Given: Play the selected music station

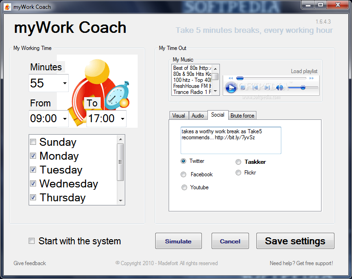Looking at the screenshot, I should [x=231, y=87].
